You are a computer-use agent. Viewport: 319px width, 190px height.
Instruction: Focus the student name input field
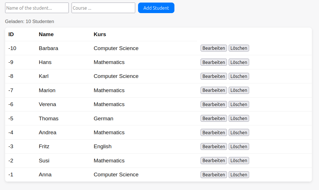[37, 8]
